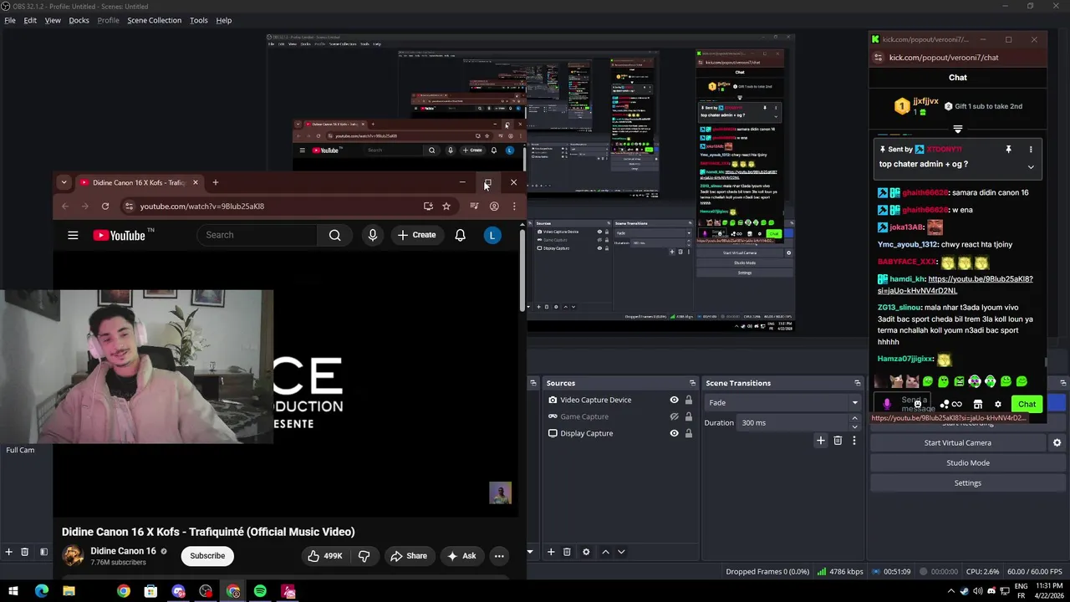1070x602 pixels.
Task: Open YouTube account avatar menu
Action: 492,236
